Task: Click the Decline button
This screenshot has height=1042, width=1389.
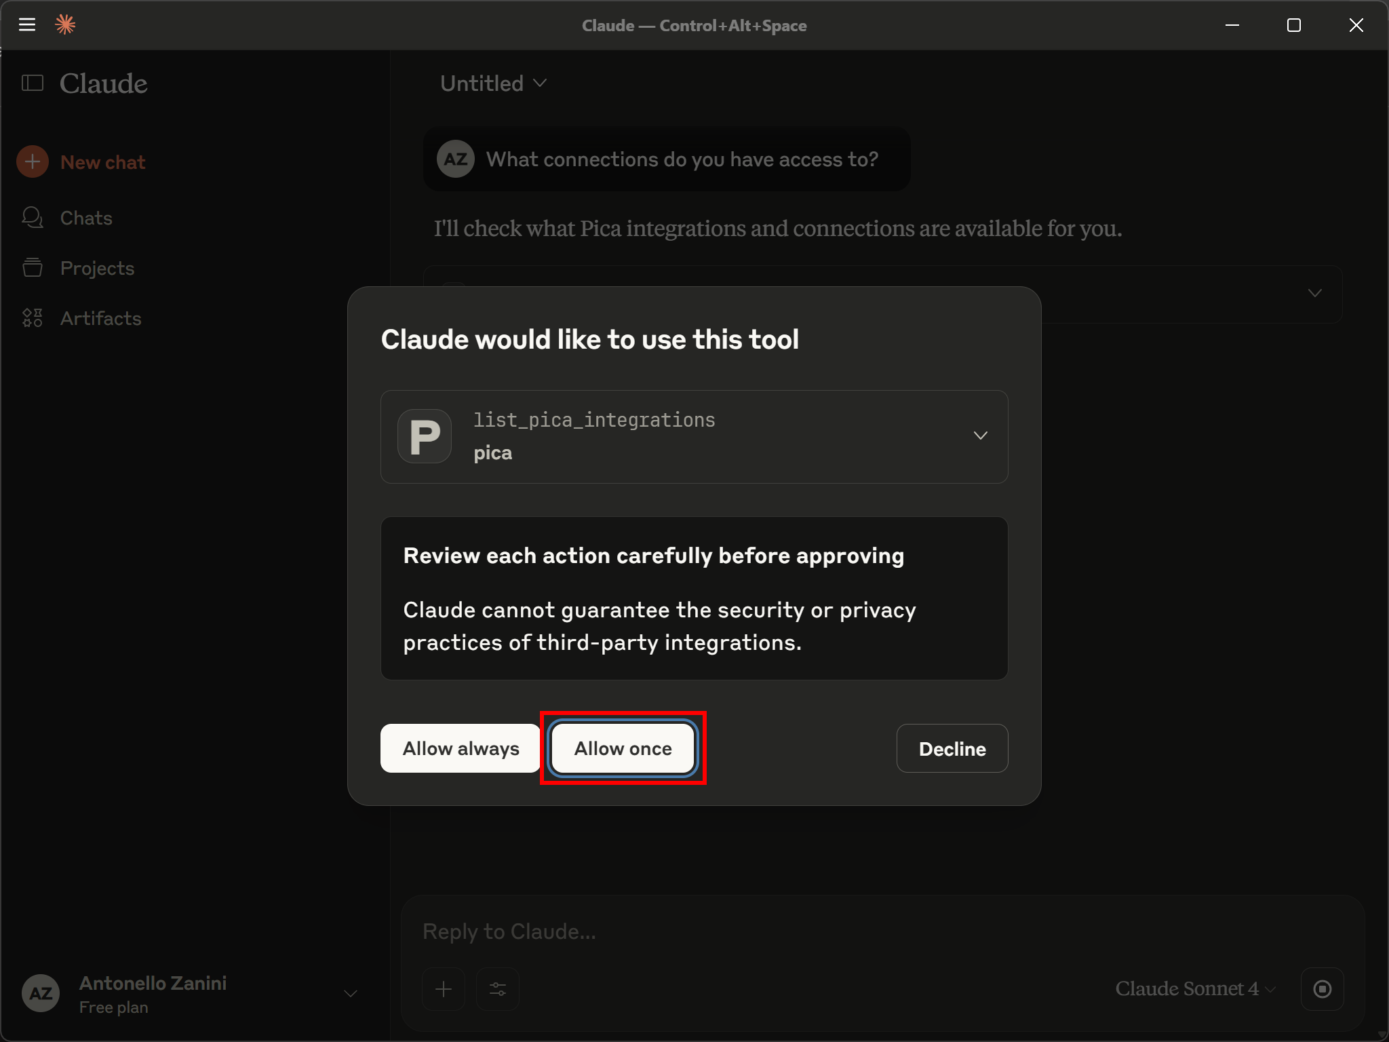Action: 952,748
